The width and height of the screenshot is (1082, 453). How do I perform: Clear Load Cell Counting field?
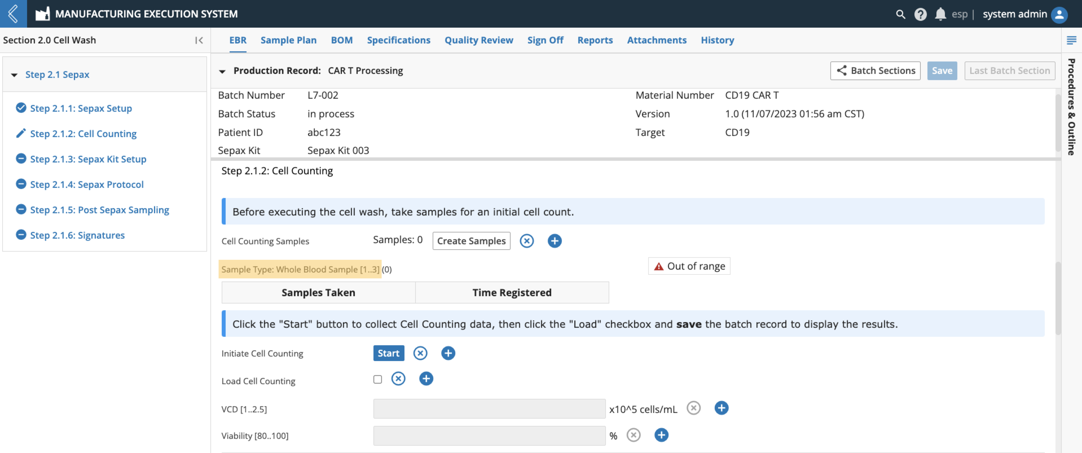398,379
